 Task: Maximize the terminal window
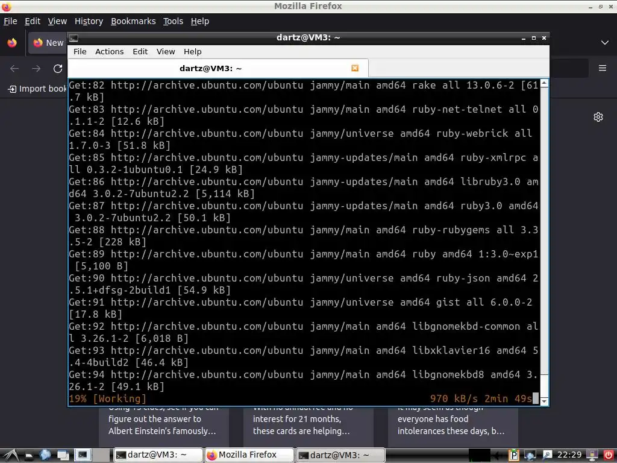tap(534, 38)
